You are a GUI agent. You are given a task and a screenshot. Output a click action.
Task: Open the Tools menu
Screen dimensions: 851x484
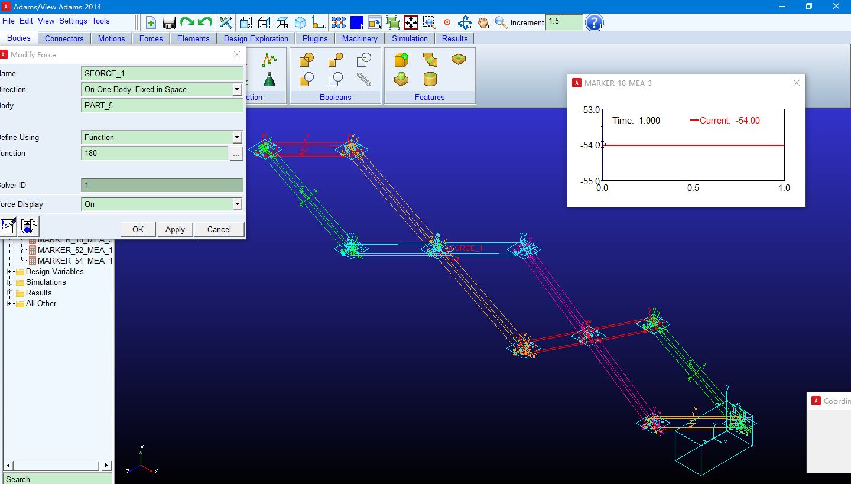(x=101, y=21)
